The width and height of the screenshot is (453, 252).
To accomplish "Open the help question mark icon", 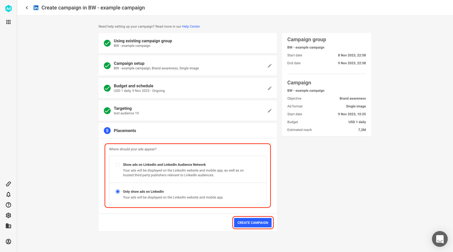I will 8,205.
